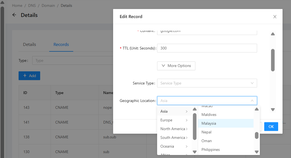Pick Philippines from the list
The height and width of the screenshot is (158, 291).
click(210, 150)
